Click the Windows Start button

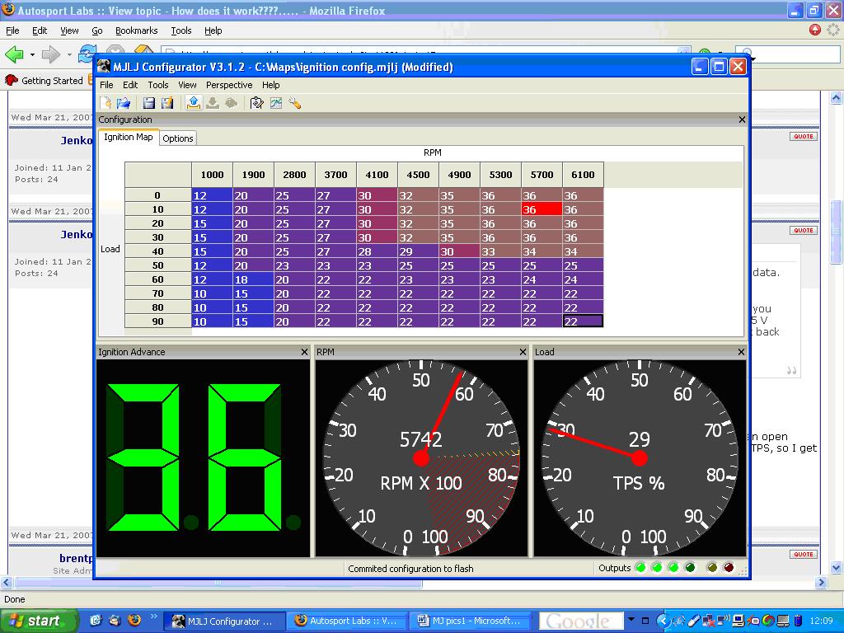(38, 621)
